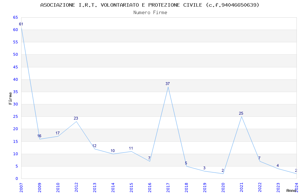
Task: Select the 2022 year label on x-axis
Action: pos(260,188)
